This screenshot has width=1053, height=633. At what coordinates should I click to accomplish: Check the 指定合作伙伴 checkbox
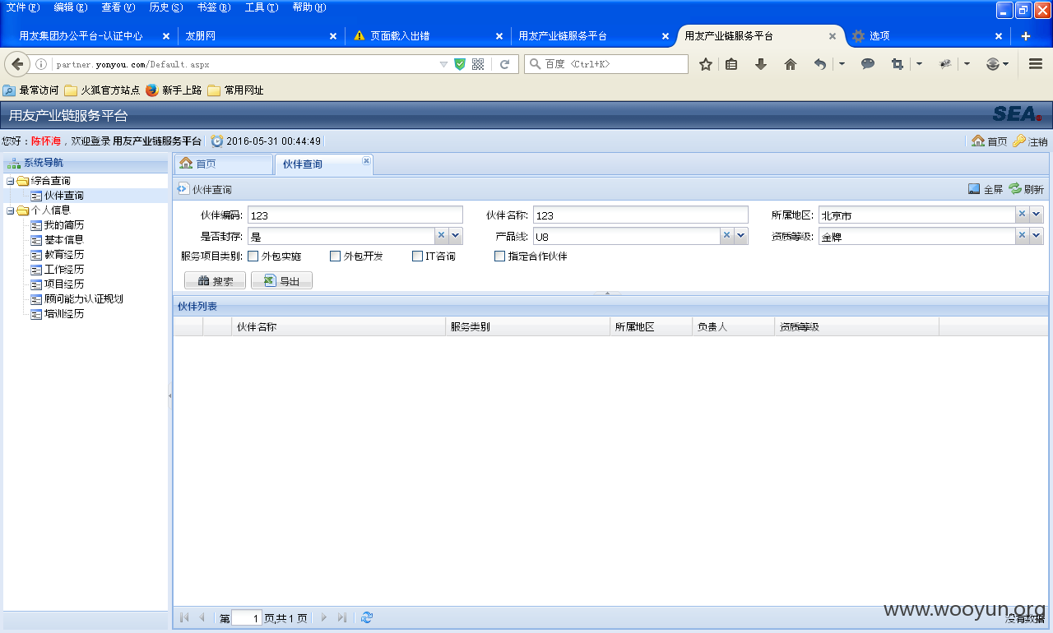499,256
